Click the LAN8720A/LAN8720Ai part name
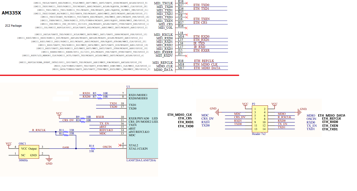The image size is (357, 191). [x=141, y=161]
